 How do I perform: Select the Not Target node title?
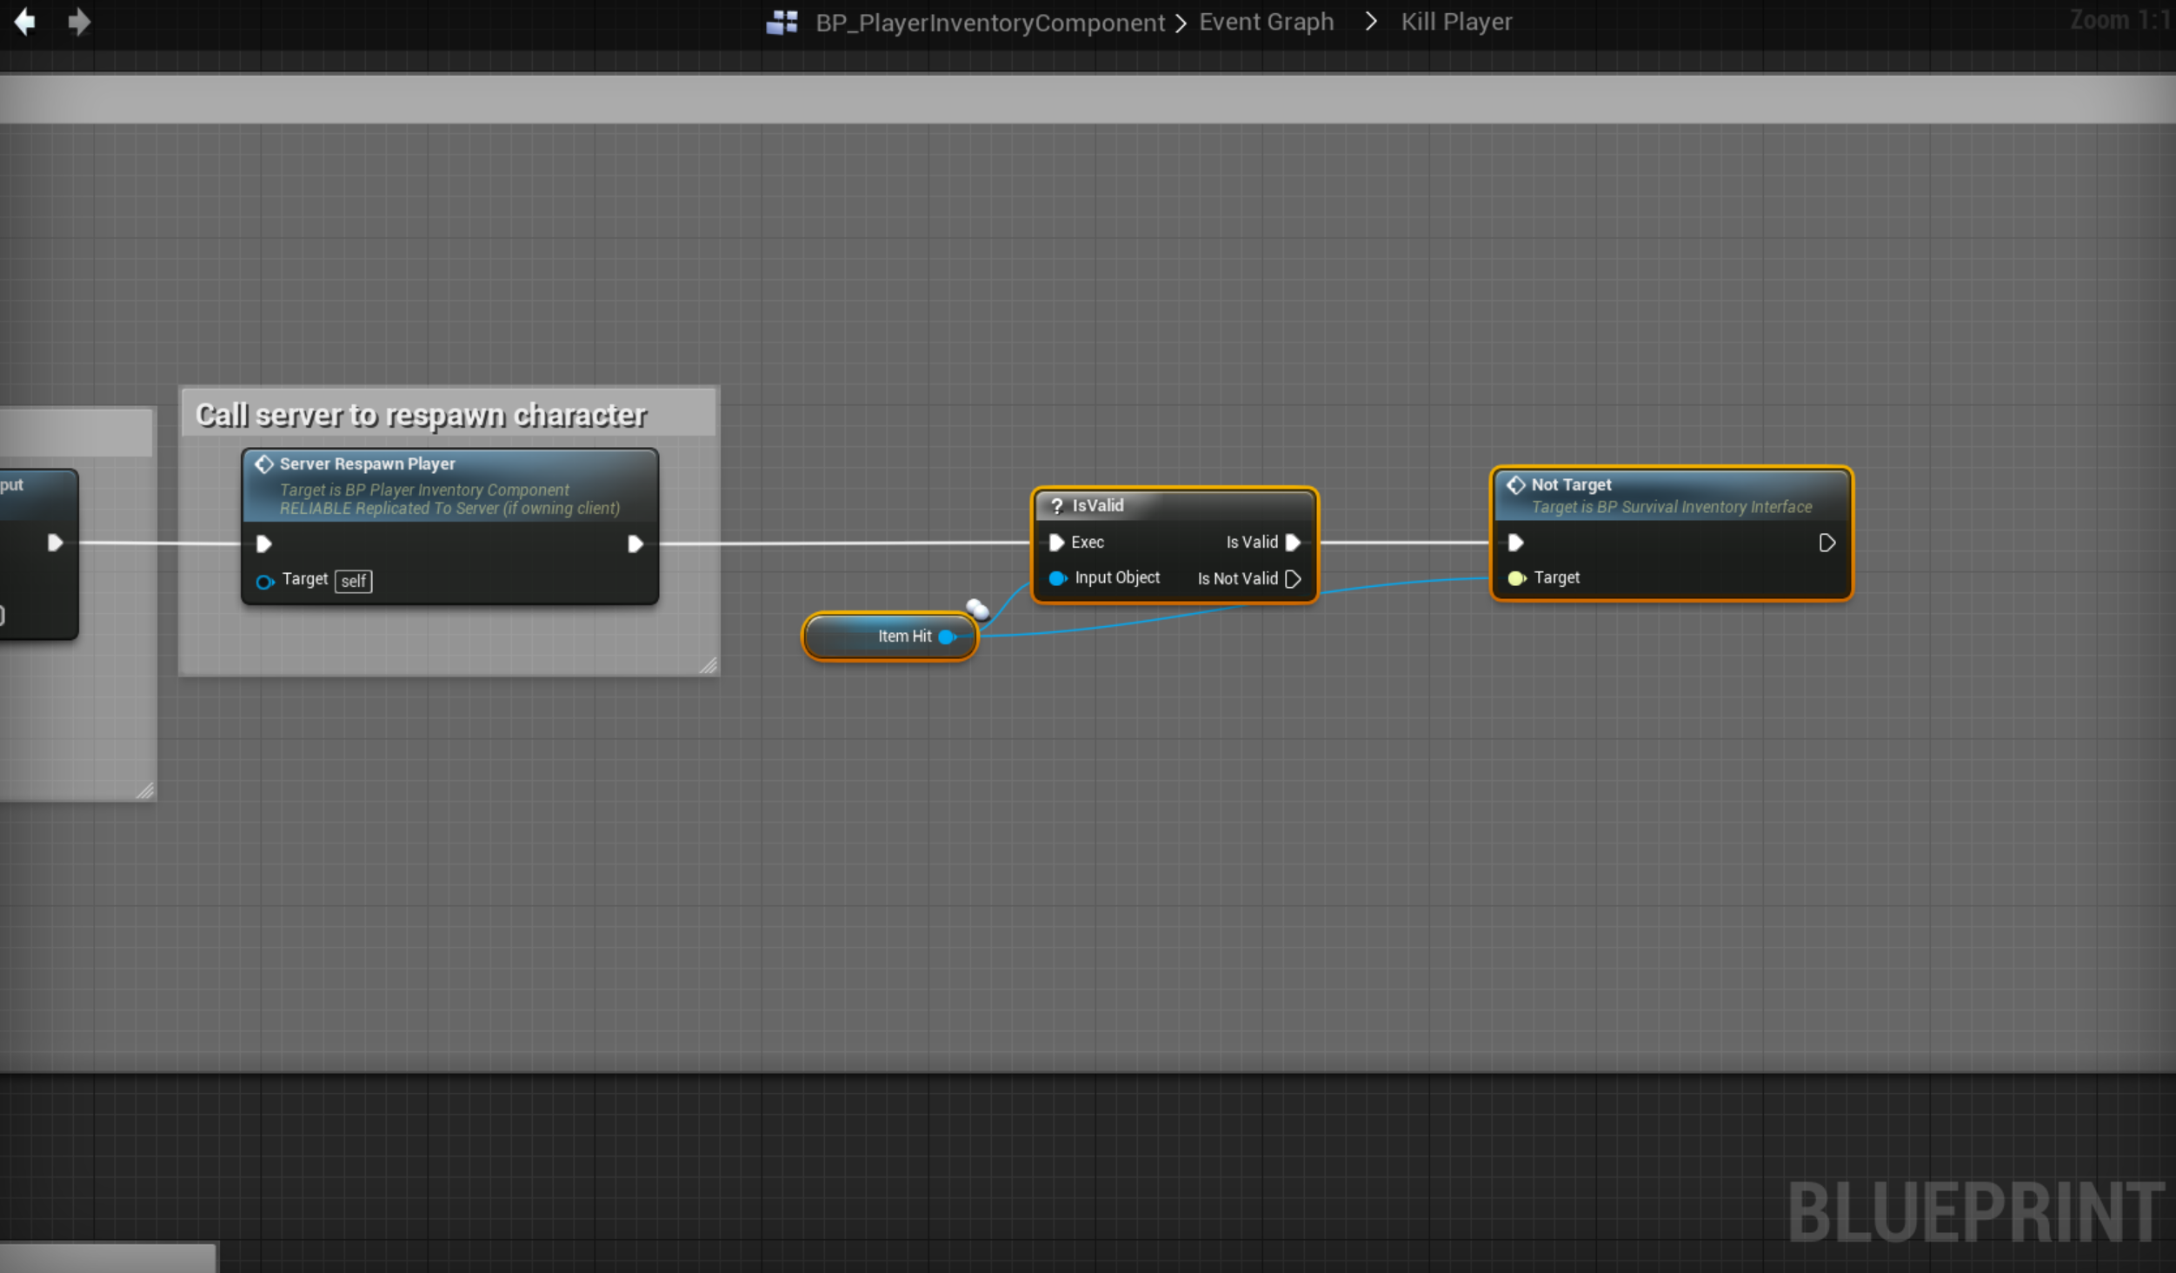click(x=1570, y=485)
